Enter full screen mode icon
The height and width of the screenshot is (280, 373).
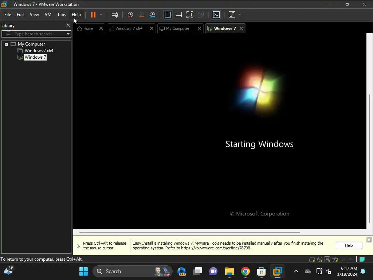[x=189, y=15]
